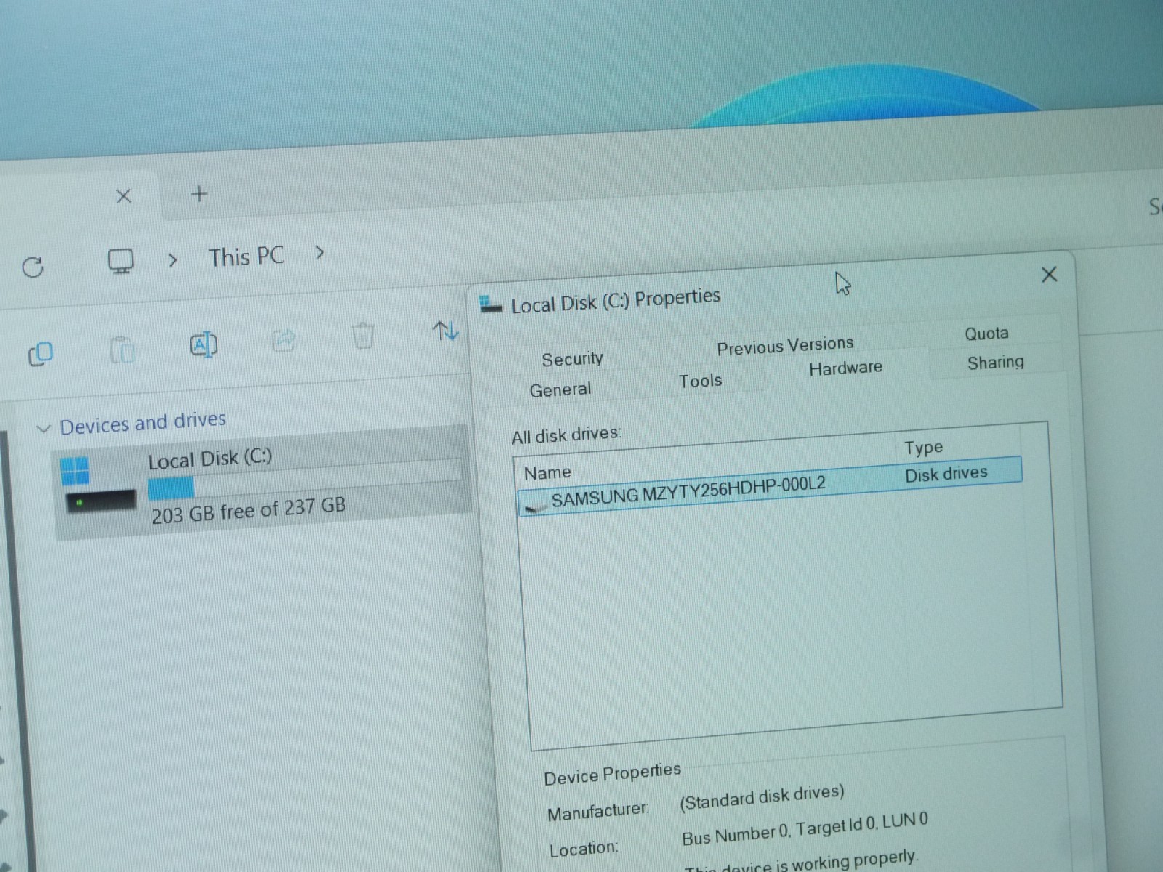Expand the chevron before This PC

pos(172,259)
